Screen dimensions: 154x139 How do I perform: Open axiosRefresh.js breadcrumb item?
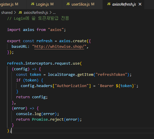point(36,13)
